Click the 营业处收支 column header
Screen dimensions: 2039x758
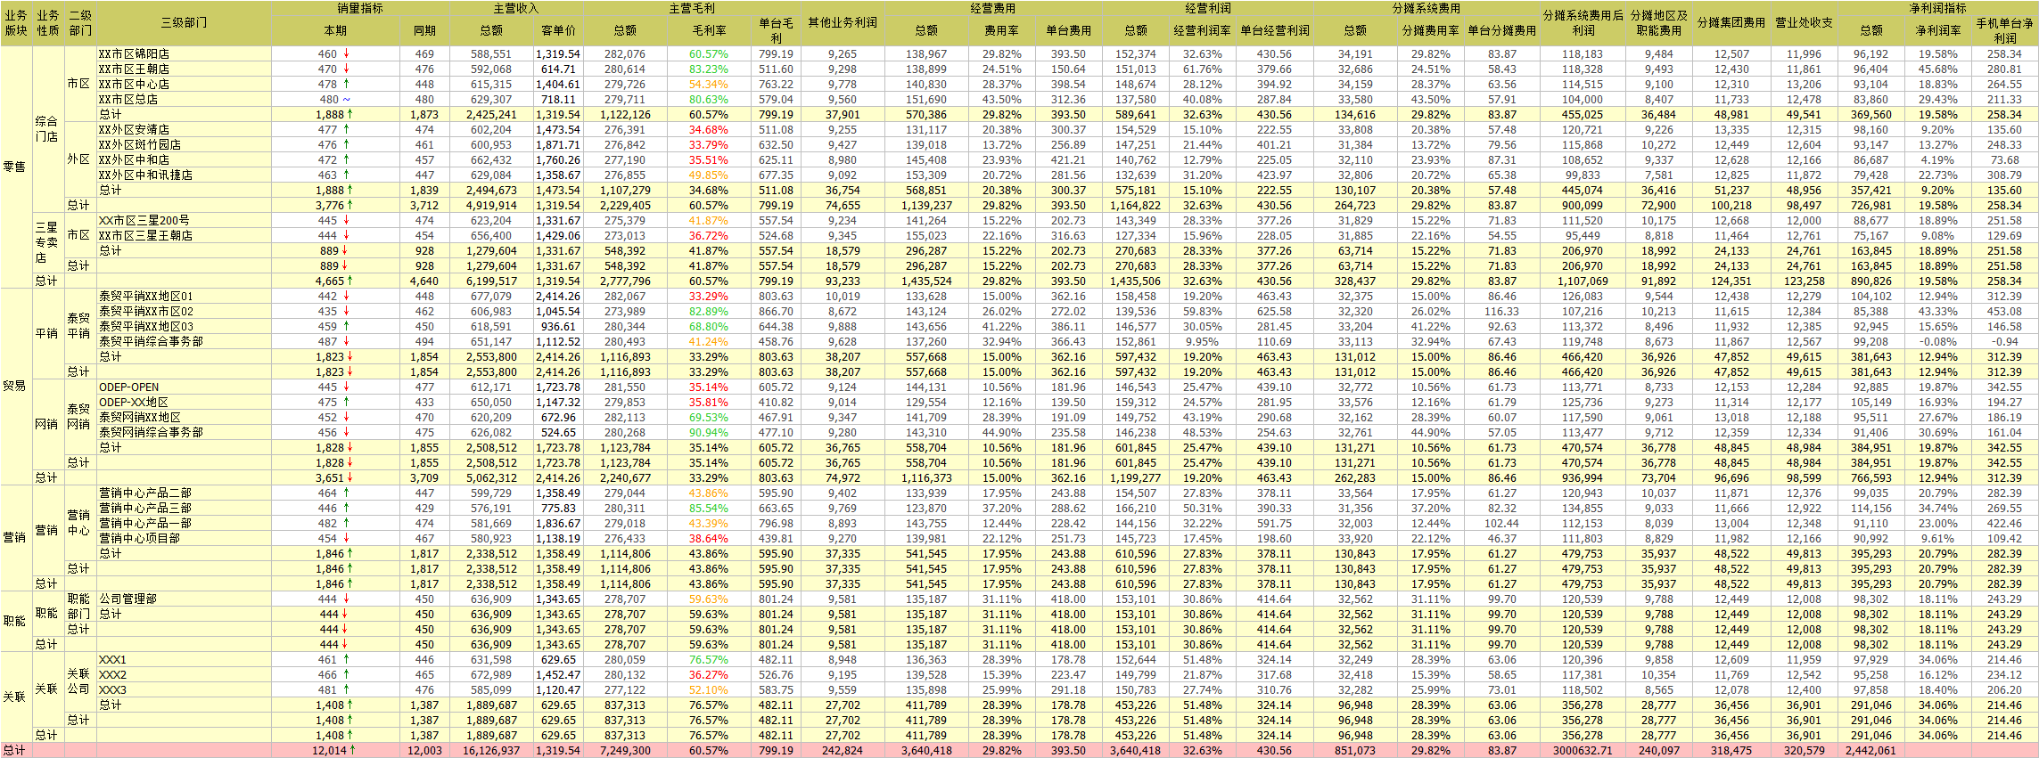(1804, 22)
